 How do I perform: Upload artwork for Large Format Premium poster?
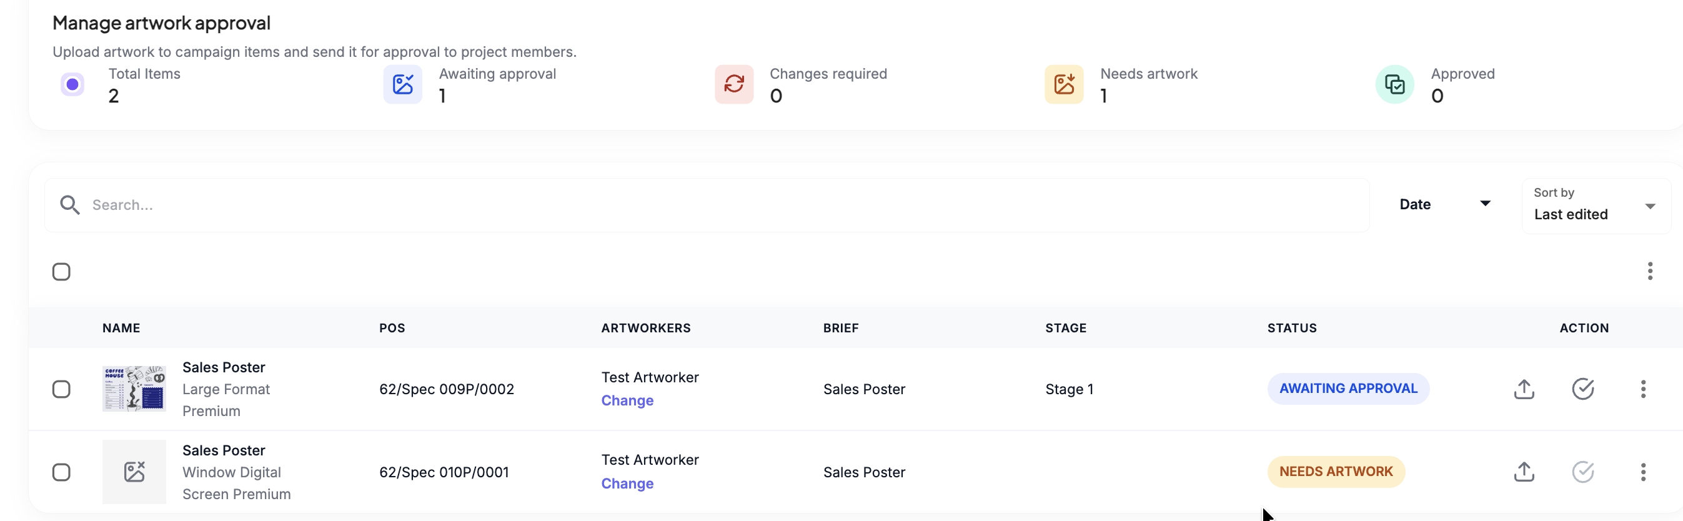pyautogui.click(x=1524, y=389)
